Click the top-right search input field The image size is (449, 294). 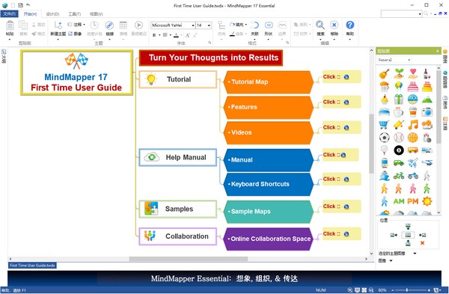point(400,13)
